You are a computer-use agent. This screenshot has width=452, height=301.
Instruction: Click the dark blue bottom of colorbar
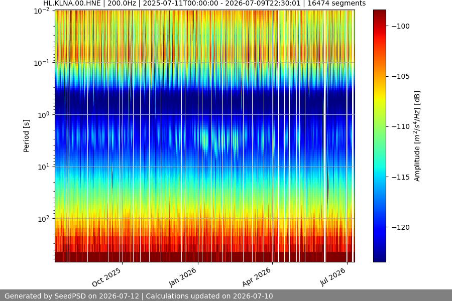(x=380, y=258)
